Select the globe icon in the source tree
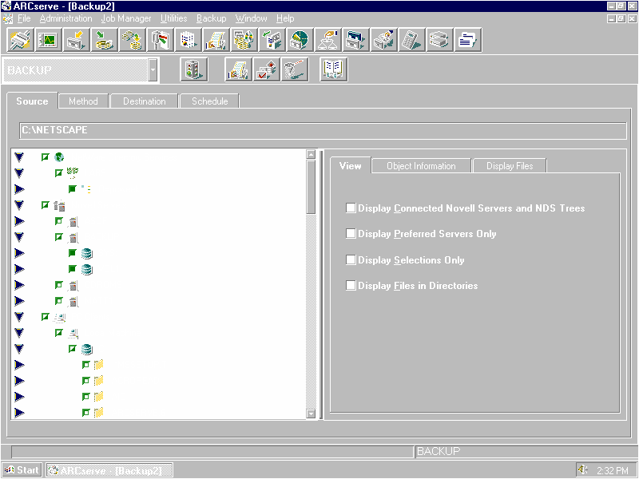Image resolution: width=639 pixels, height=479 pixels. point(59,157)
